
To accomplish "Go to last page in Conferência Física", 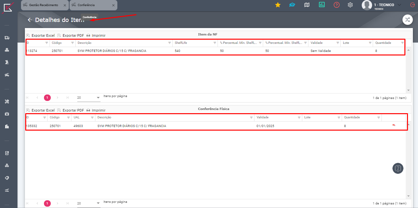I will (x=68, y=203).
